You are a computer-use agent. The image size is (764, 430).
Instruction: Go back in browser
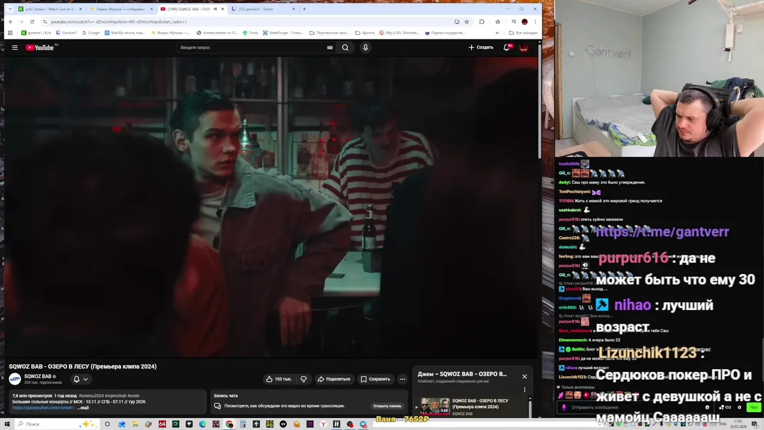10,21
